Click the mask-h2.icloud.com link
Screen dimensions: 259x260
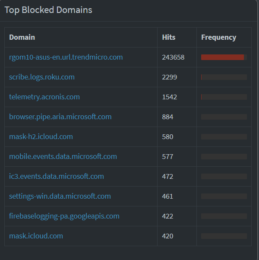point(41,136)
